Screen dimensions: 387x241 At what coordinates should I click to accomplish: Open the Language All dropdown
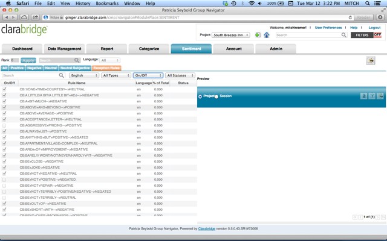pyautogui.click(x=110, y=60)
